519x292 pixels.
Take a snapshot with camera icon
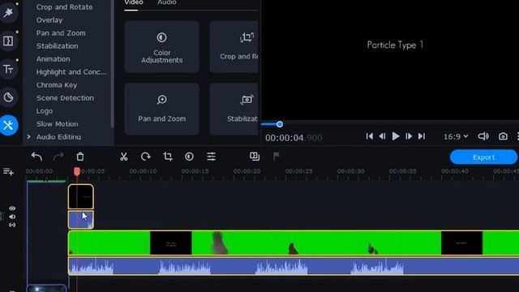click(503, 136)
